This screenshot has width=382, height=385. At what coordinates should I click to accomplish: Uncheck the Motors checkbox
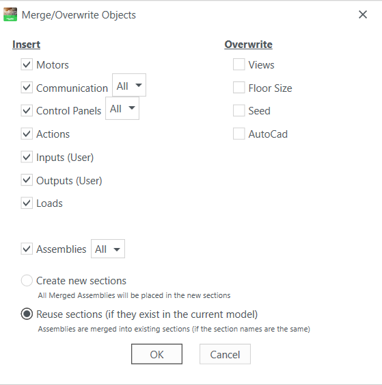click(27, 64)
